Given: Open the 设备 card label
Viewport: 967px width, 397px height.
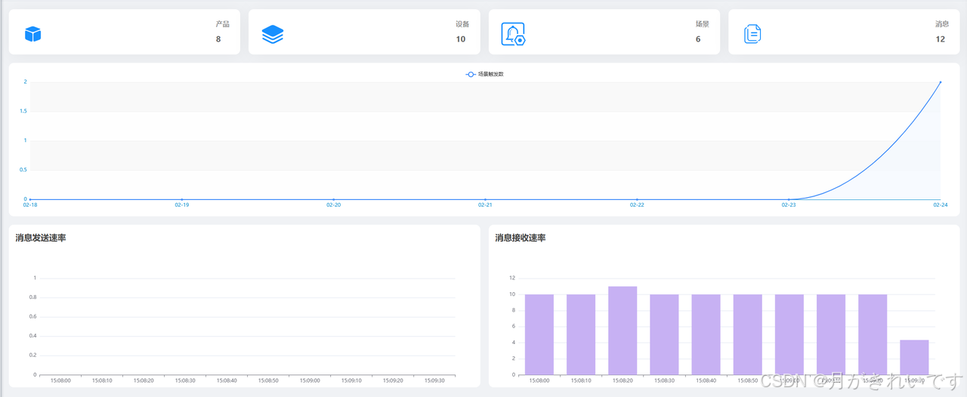Looking at the screenshot, I should pos(462,24).
